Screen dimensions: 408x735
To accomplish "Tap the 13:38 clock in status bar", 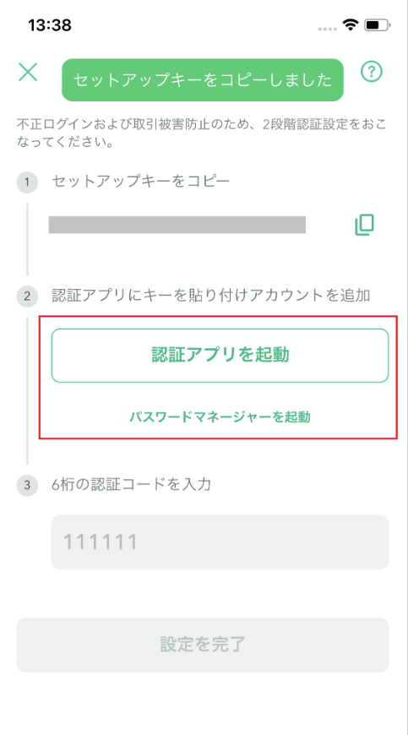I will point(50,24).
